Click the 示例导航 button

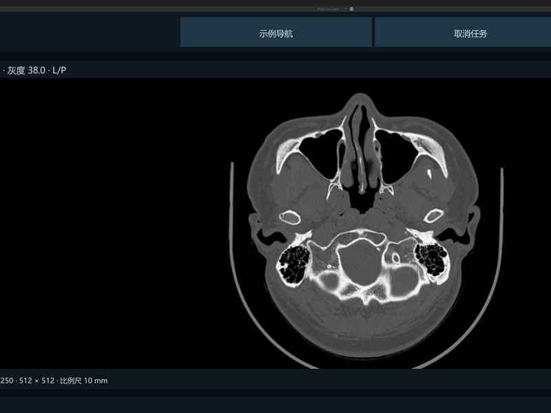coord(276,32)
